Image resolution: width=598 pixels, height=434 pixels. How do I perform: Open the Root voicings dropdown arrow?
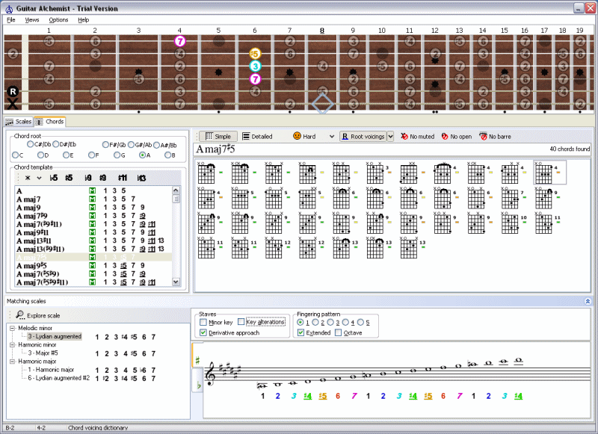[x=389, y=137]
